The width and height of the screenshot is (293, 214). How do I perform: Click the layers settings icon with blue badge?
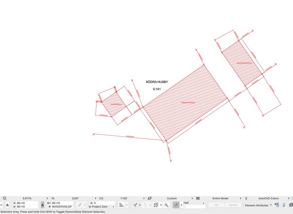coord(277,205)
